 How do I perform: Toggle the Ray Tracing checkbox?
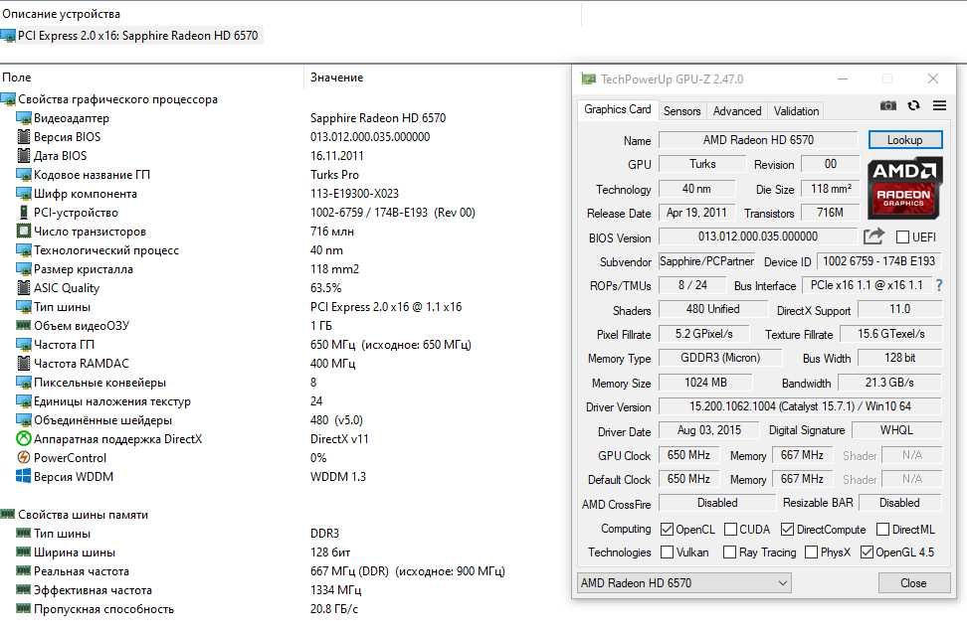click(x=729, y=552)
